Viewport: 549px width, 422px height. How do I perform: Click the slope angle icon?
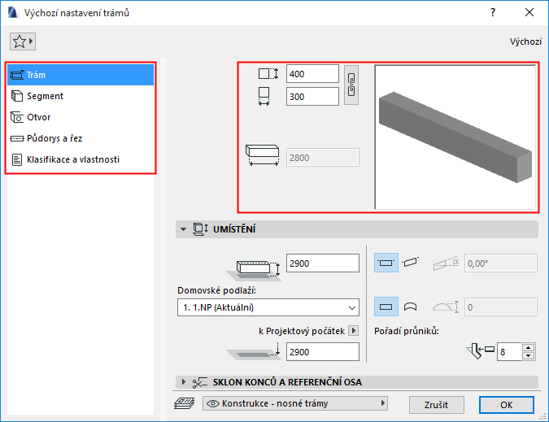[446, 263]
